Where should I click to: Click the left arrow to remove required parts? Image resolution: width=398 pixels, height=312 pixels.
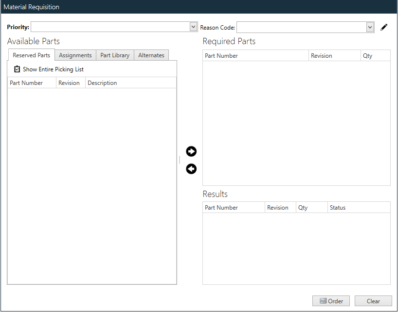tap(191, 169)
